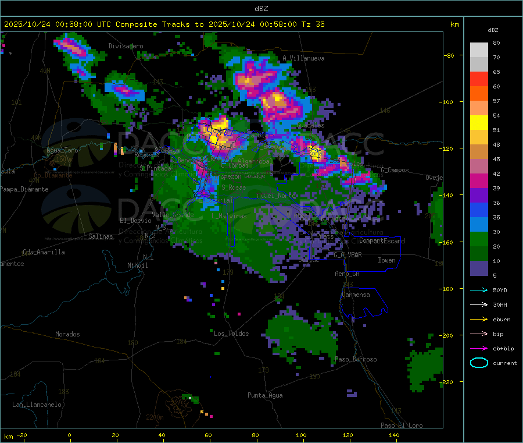This screenshot has height=443, width=523.
Task: Click the 'current' legend text label
Action: pos(505,363)
